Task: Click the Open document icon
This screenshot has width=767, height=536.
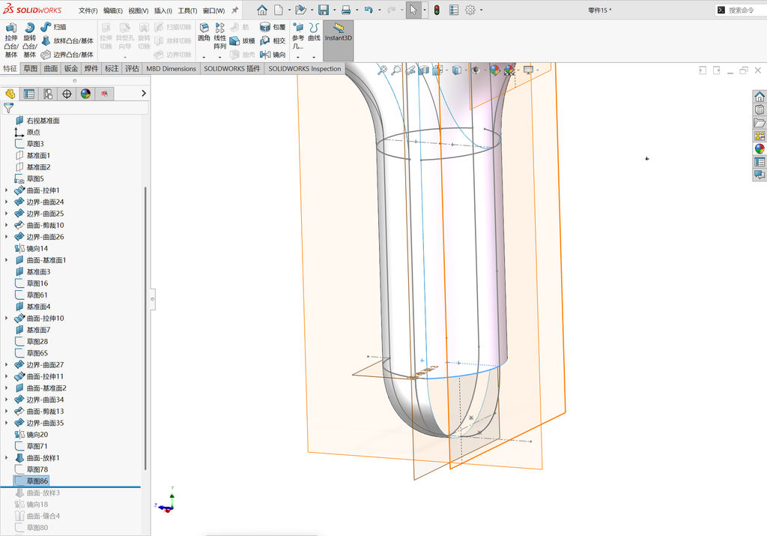Action: pyautogui.click(x=300, y=10)
